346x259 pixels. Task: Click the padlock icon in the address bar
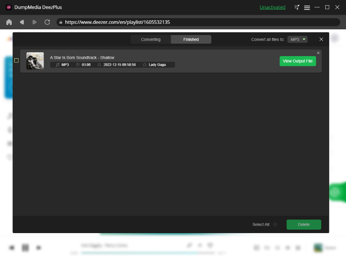pyautogui.click(x=61, y=22)
